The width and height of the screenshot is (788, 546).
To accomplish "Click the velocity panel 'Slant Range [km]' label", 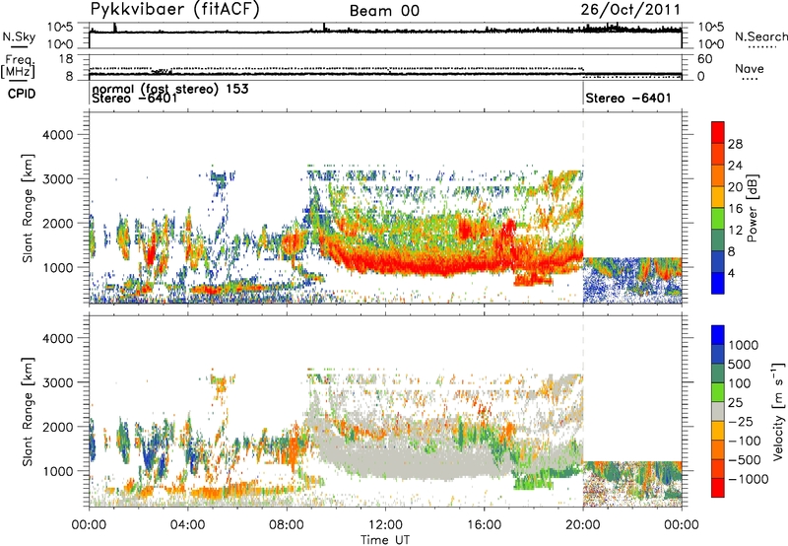I will (28, 412).
